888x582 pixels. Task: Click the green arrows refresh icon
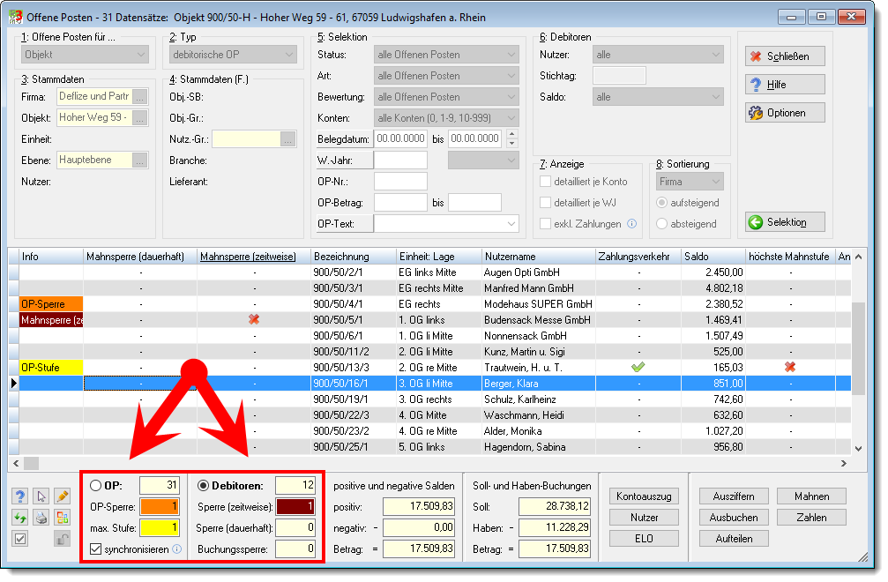[x=20, y=517]
